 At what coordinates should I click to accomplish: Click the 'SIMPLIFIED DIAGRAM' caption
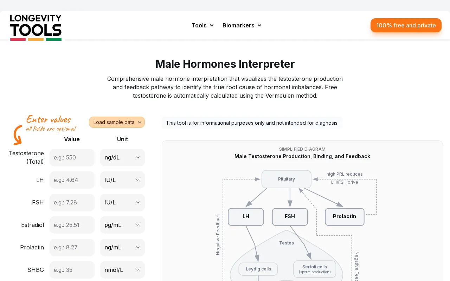coord(302,149)
